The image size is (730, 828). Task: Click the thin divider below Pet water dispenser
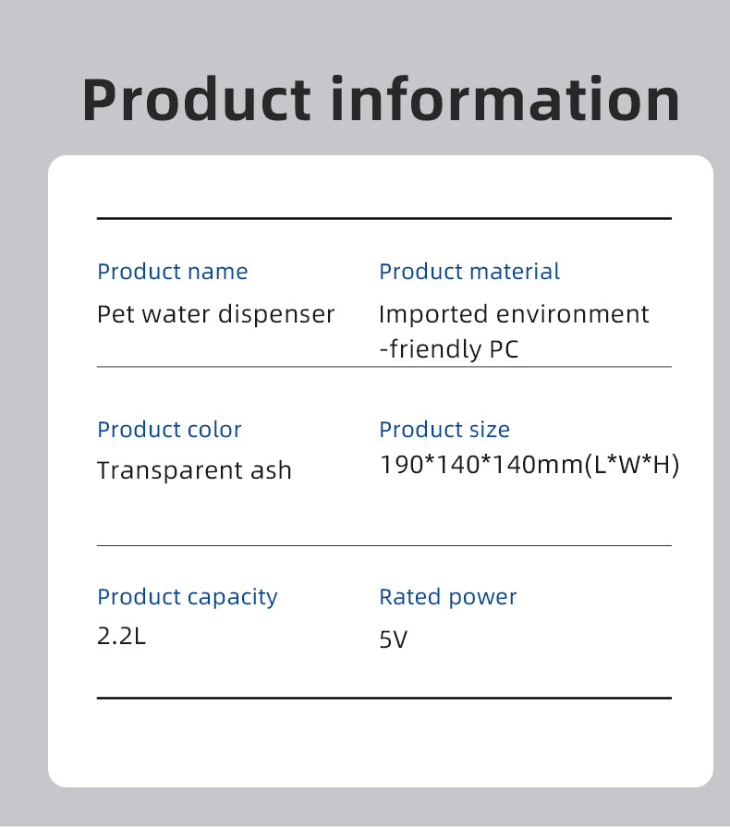tap(383, 367)
